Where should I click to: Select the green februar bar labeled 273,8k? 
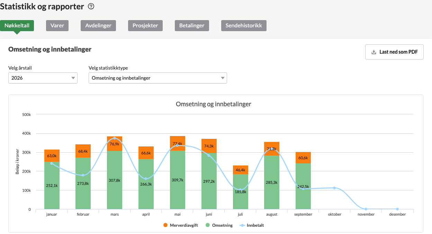(83, 183)
